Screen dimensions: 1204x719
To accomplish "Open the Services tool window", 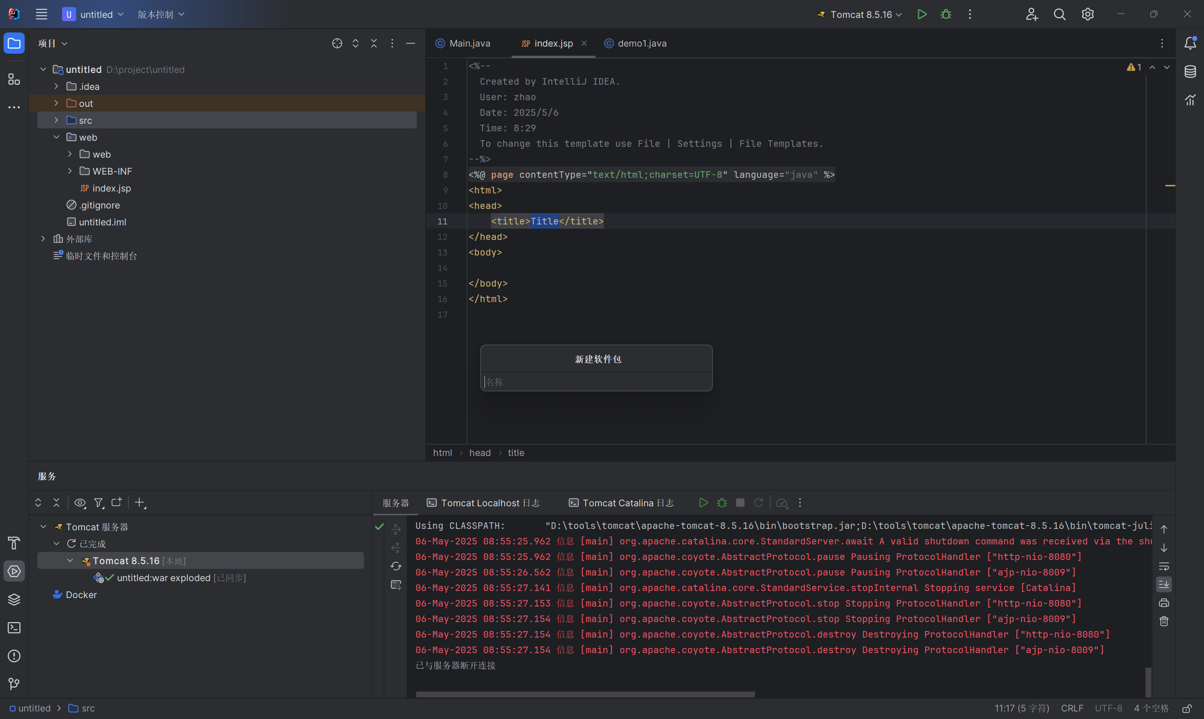I will [14, 571].
